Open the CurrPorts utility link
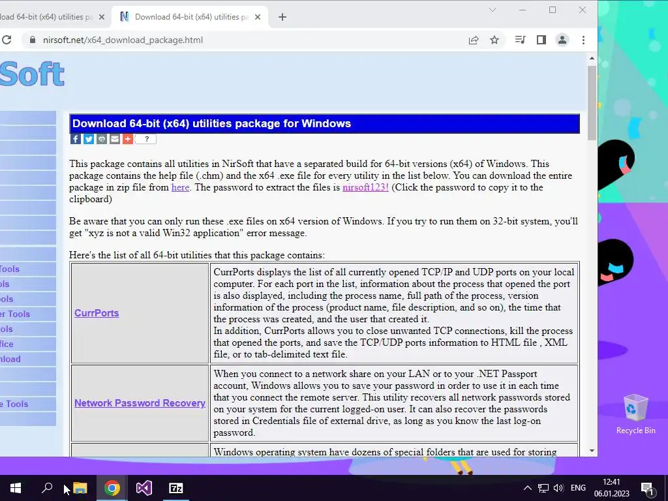668x501 pixels. (97, 313)
